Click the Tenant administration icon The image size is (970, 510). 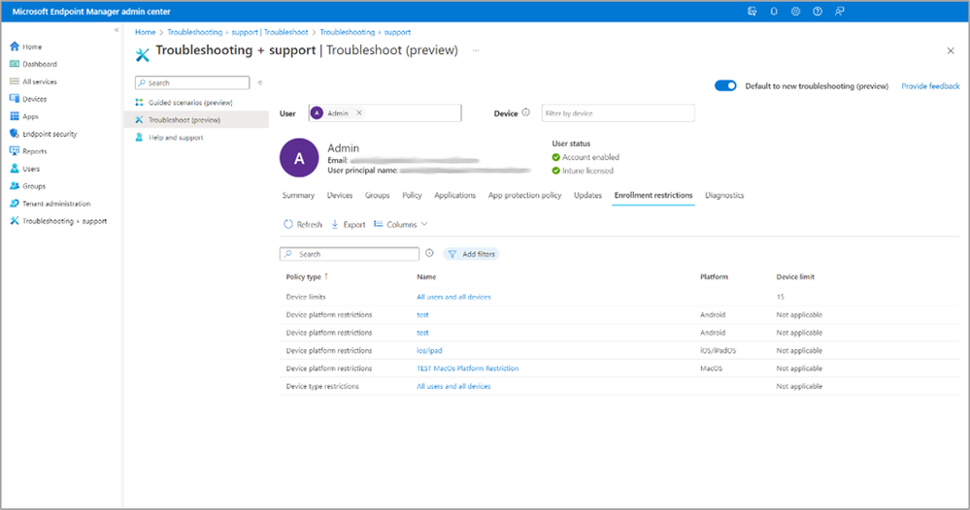point(15,204)
